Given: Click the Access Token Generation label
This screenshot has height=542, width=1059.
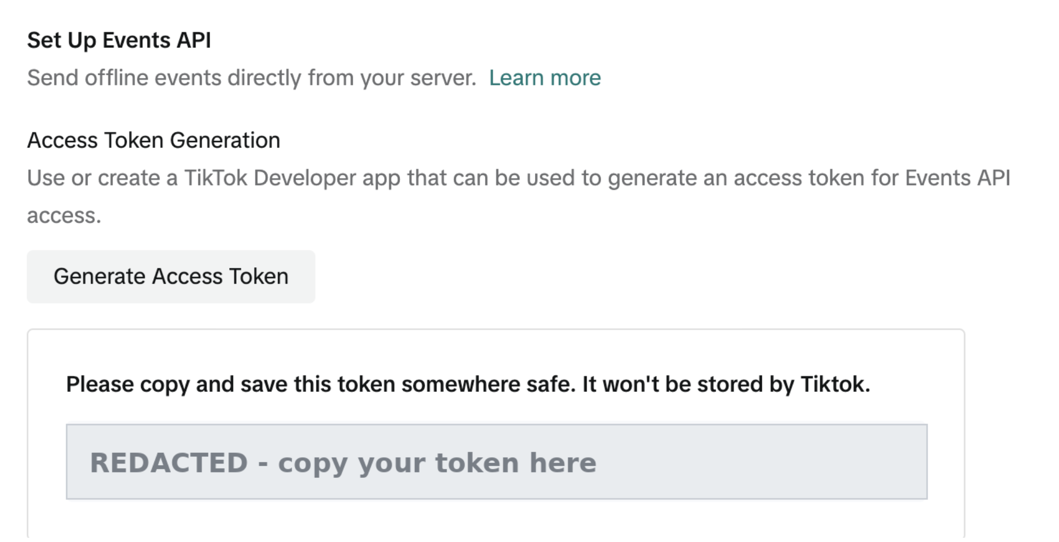Looking at the screenshot, I should [x=153, y=141].
